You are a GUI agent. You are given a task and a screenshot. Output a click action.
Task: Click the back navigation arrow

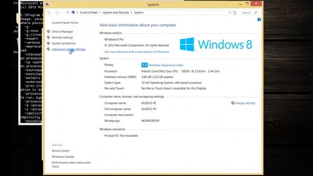point(49,13)
